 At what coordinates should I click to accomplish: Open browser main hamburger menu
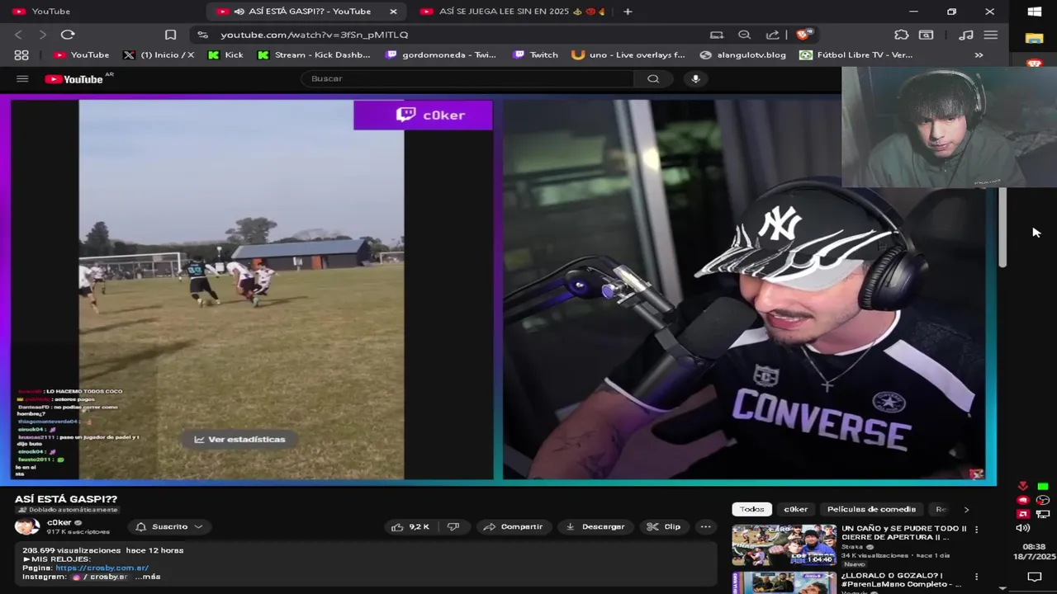pyautogui.click(x=991, y=35)
